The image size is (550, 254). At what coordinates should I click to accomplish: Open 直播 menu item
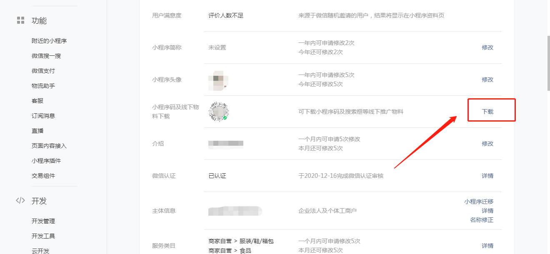(x=37, y=131)
